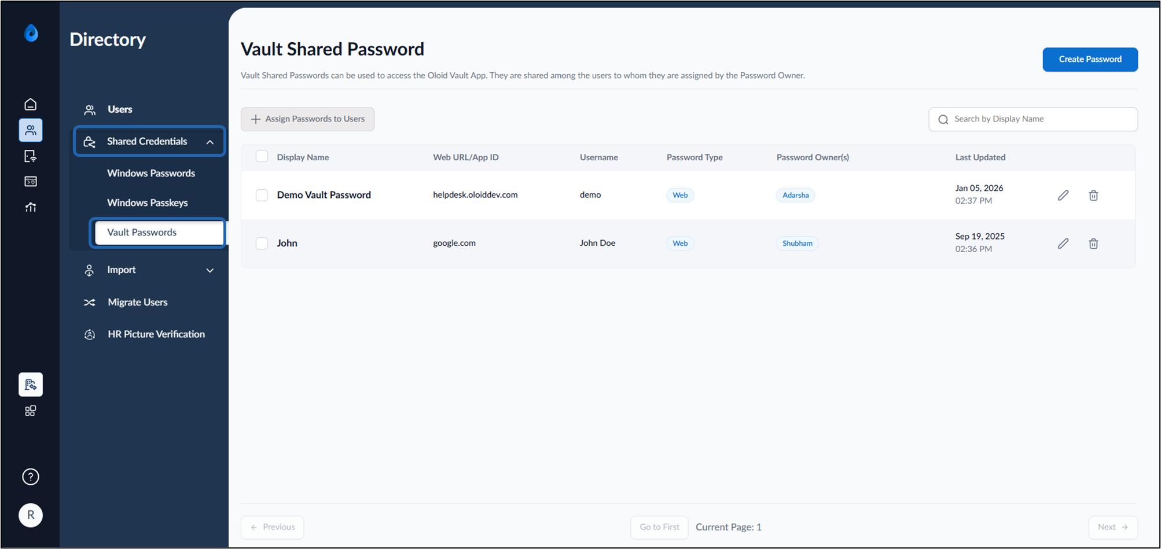The height and width of the screenshot is (549, 1161).
Task: Open the analytics chart icon in left rail
Action: coord(31,207)
